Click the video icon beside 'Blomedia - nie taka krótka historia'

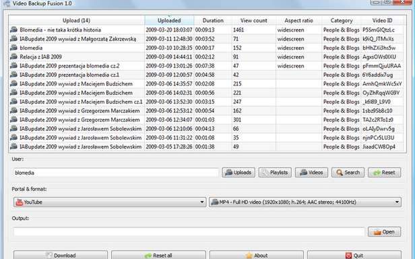[x=13, y=30]
